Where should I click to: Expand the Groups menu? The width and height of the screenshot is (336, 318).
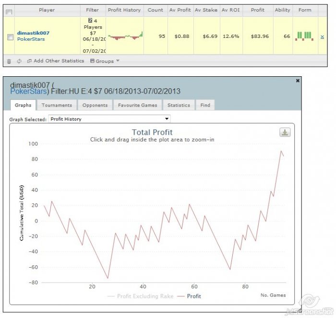coord(105,61)
